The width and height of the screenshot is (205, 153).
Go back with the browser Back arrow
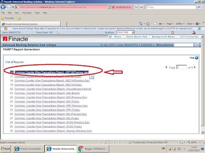(x=3, y=7)
